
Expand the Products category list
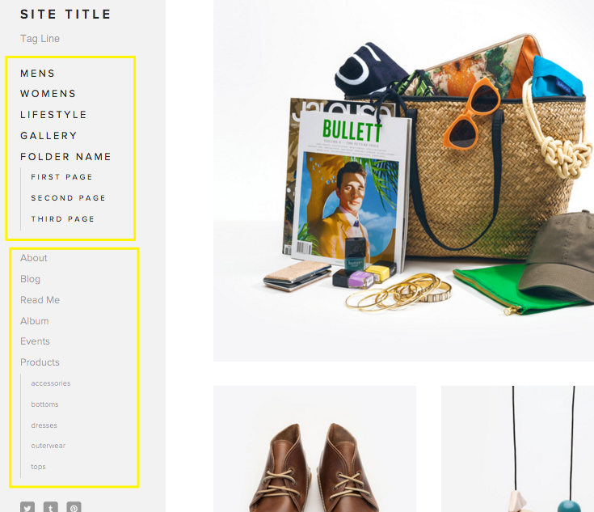pyautogui.click(x=40, y=362)
